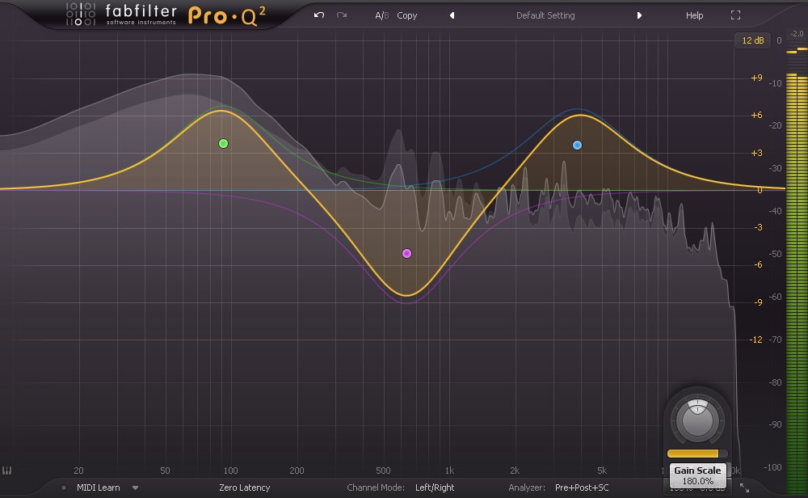Toggle full screen mode icon
808x498 pixels.
pyautogui.click(x=735, y=15)
